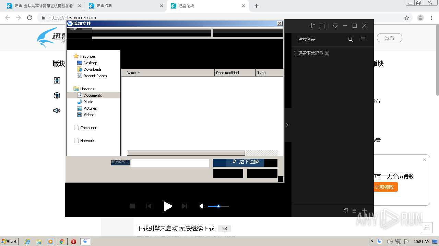Viewport: 439px width, 246px height.
Task: Select Computer in the navigation pane
Action: 88,128
